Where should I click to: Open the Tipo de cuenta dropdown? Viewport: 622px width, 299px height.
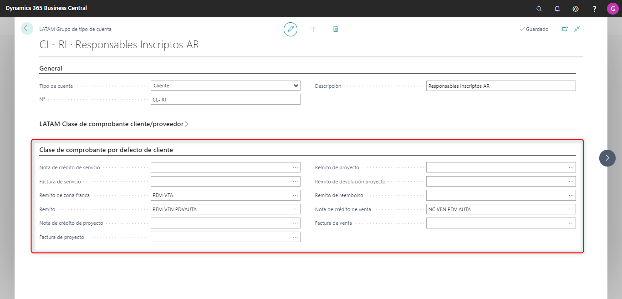coord(225,86)
